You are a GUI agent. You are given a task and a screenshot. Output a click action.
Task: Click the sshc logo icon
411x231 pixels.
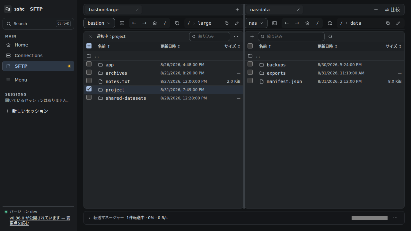point(8,9)
